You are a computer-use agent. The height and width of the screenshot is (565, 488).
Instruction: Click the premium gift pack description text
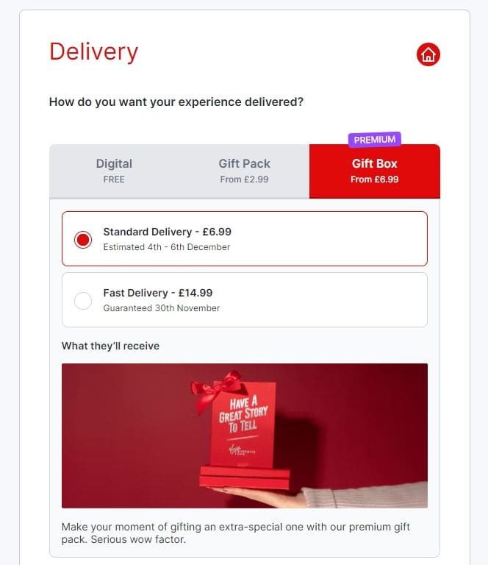point(236,533)
